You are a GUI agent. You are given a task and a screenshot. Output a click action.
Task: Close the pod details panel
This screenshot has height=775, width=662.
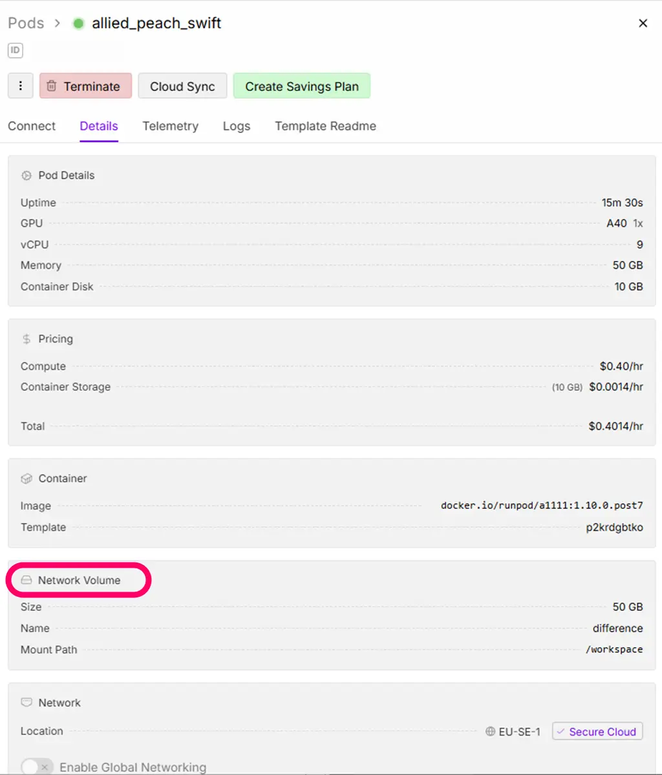[643, 23]
